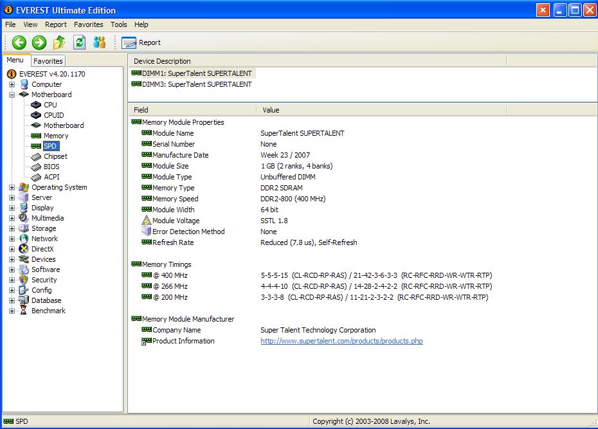Screen dimensions: 598x429
Task: Collapse the Motherboard tree node
Action: tap(12, 95)
